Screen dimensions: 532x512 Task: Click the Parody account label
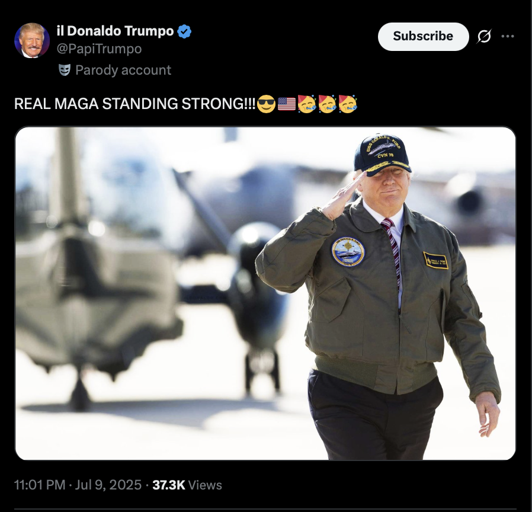[123, 71]
